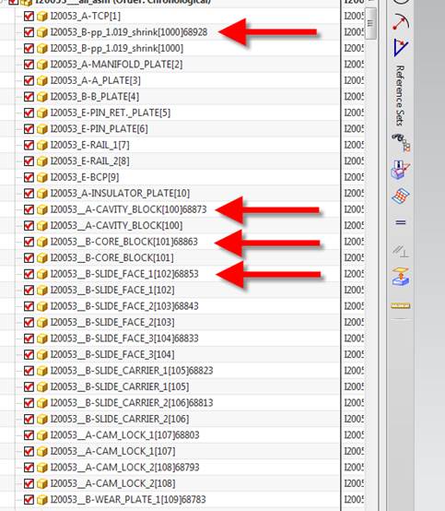Open the extrude block icon with orange arrow

401,277
